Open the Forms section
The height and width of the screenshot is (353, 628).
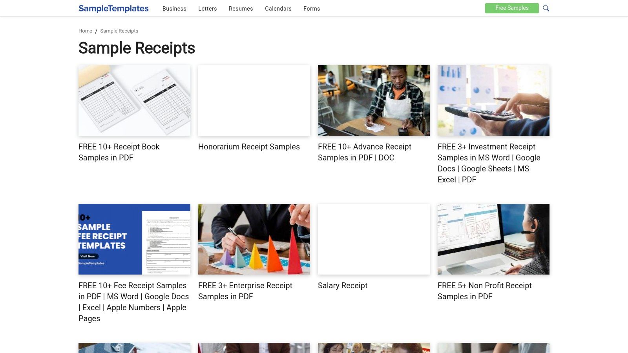coord(312,9)
